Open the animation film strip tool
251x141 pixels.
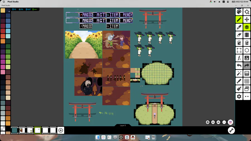247,35
